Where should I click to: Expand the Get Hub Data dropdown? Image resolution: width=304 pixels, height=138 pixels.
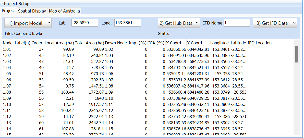pyautogui.click(x=179, y=23)
